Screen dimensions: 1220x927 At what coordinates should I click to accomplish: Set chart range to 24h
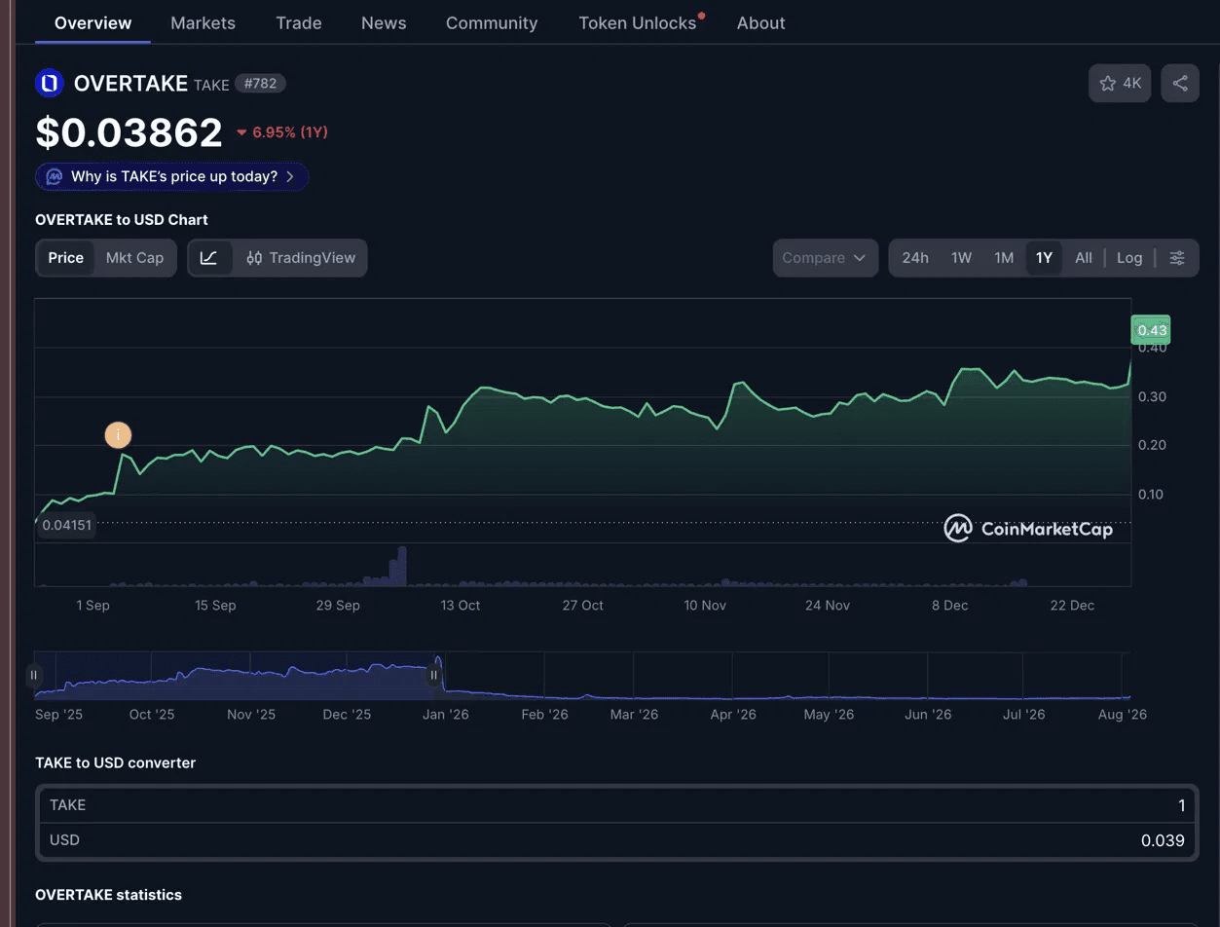pos(915,258)
